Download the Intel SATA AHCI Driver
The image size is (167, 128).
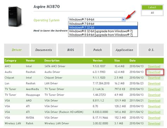click(154, 66)
